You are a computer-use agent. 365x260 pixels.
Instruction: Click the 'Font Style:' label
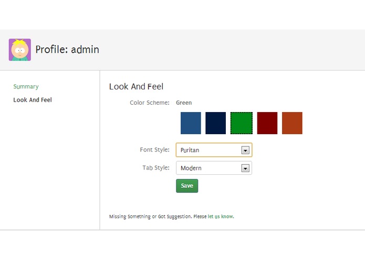pos(155,149)
